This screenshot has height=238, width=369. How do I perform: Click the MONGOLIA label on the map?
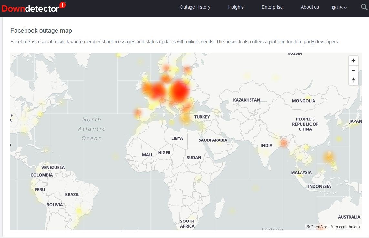[303, 101]
